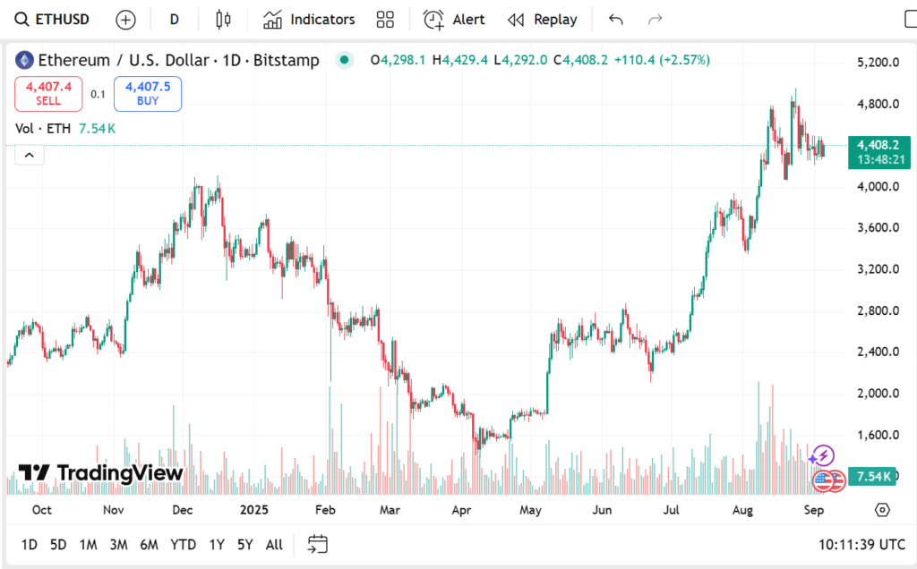Click the red SELL 4,407.4 button
The image size is (917, 569).
[x=48, y=93]
